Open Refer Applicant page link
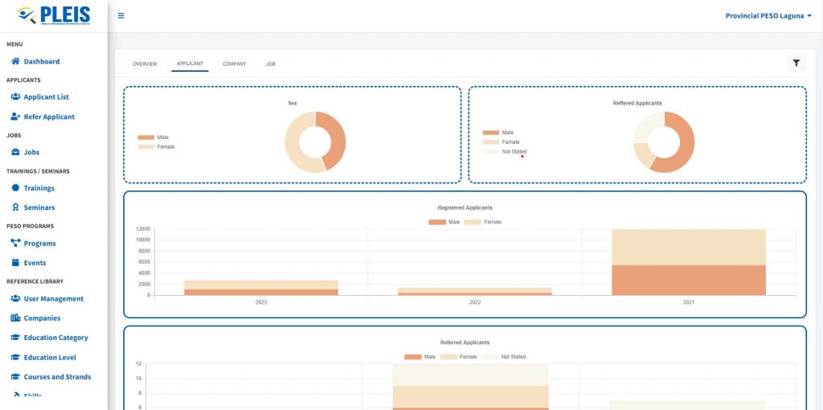The height and width of the screenshot is (410, 823). coord(49,117)
